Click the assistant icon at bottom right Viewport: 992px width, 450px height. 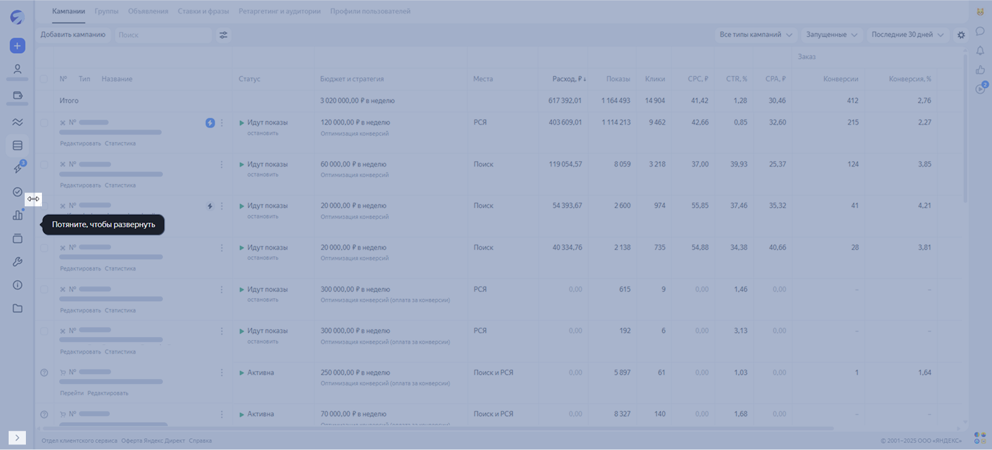tap(980, 438)
